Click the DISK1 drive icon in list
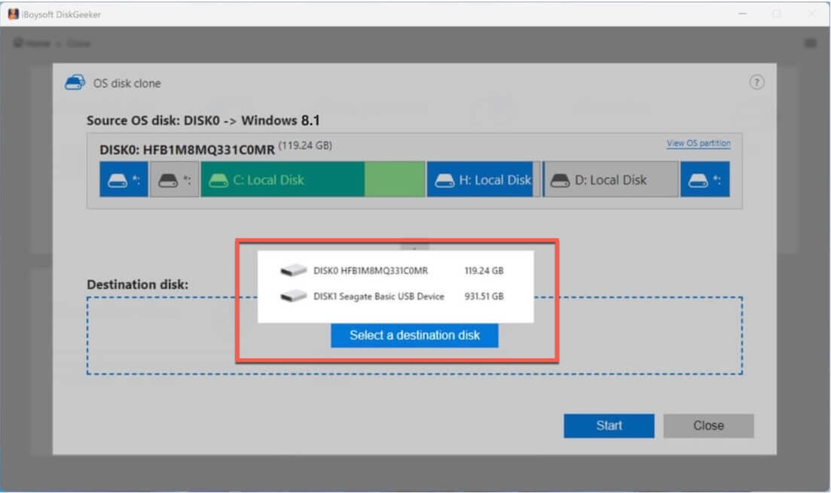Image resolution: width=831 pixels, height=493 pixels. (x=293, y=296)
